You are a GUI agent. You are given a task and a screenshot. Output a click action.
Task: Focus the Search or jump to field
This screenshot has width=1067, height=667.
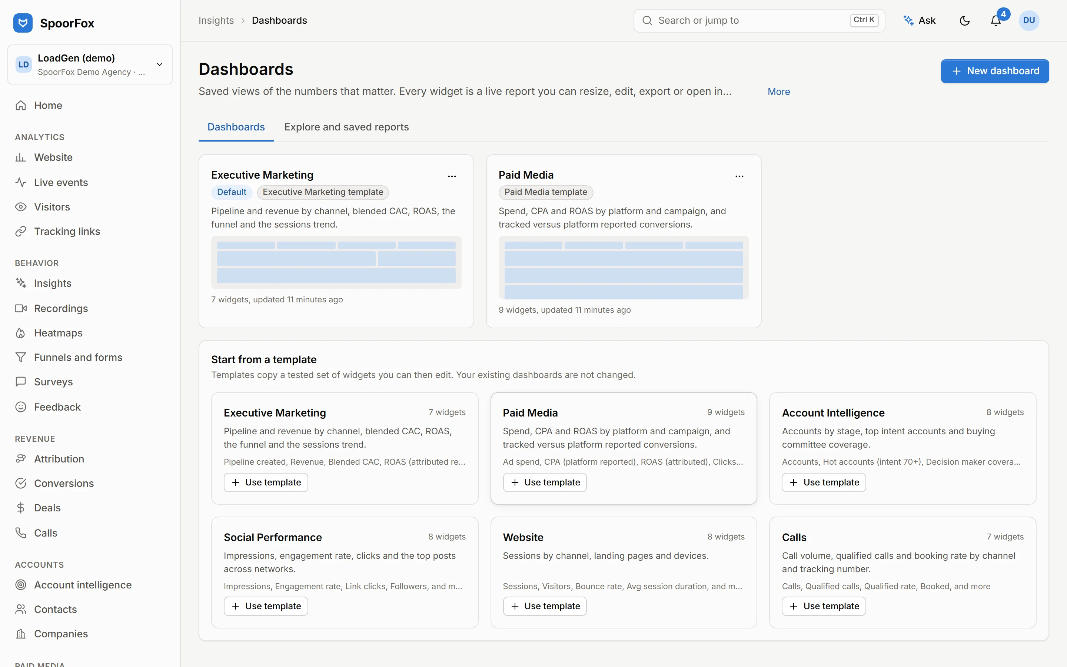[x=759, y=21]
